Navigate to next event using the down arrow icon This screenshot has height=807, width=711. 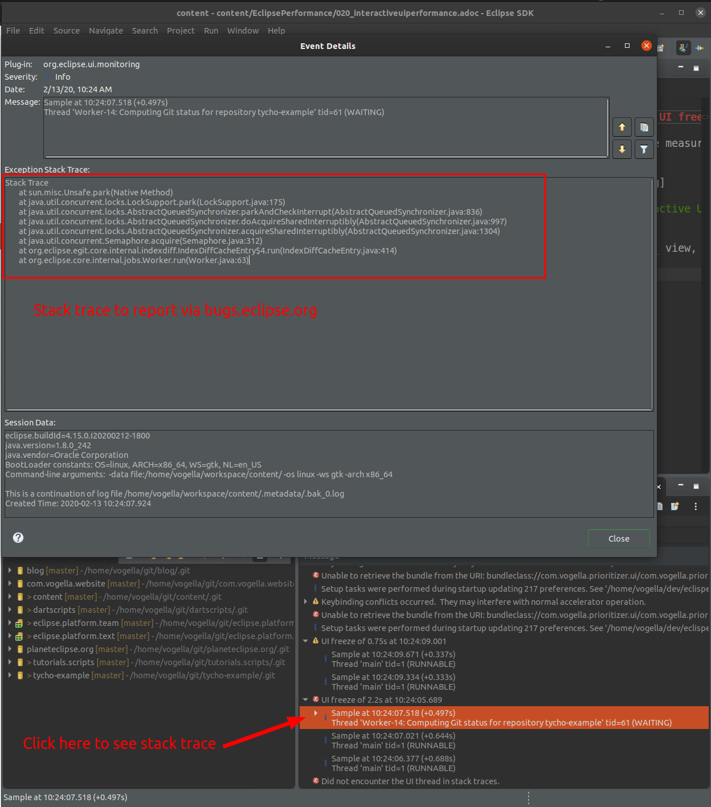coord(622,149)
